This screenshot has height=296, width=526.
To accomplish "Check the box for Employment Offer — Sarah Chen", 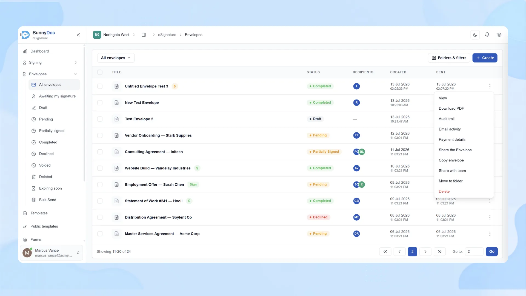I will 100,184.
